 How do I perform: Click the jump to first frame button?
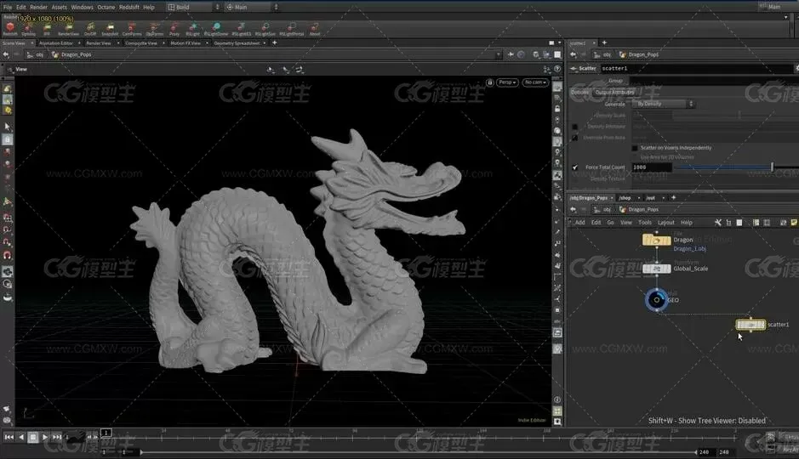pos(9,437)
